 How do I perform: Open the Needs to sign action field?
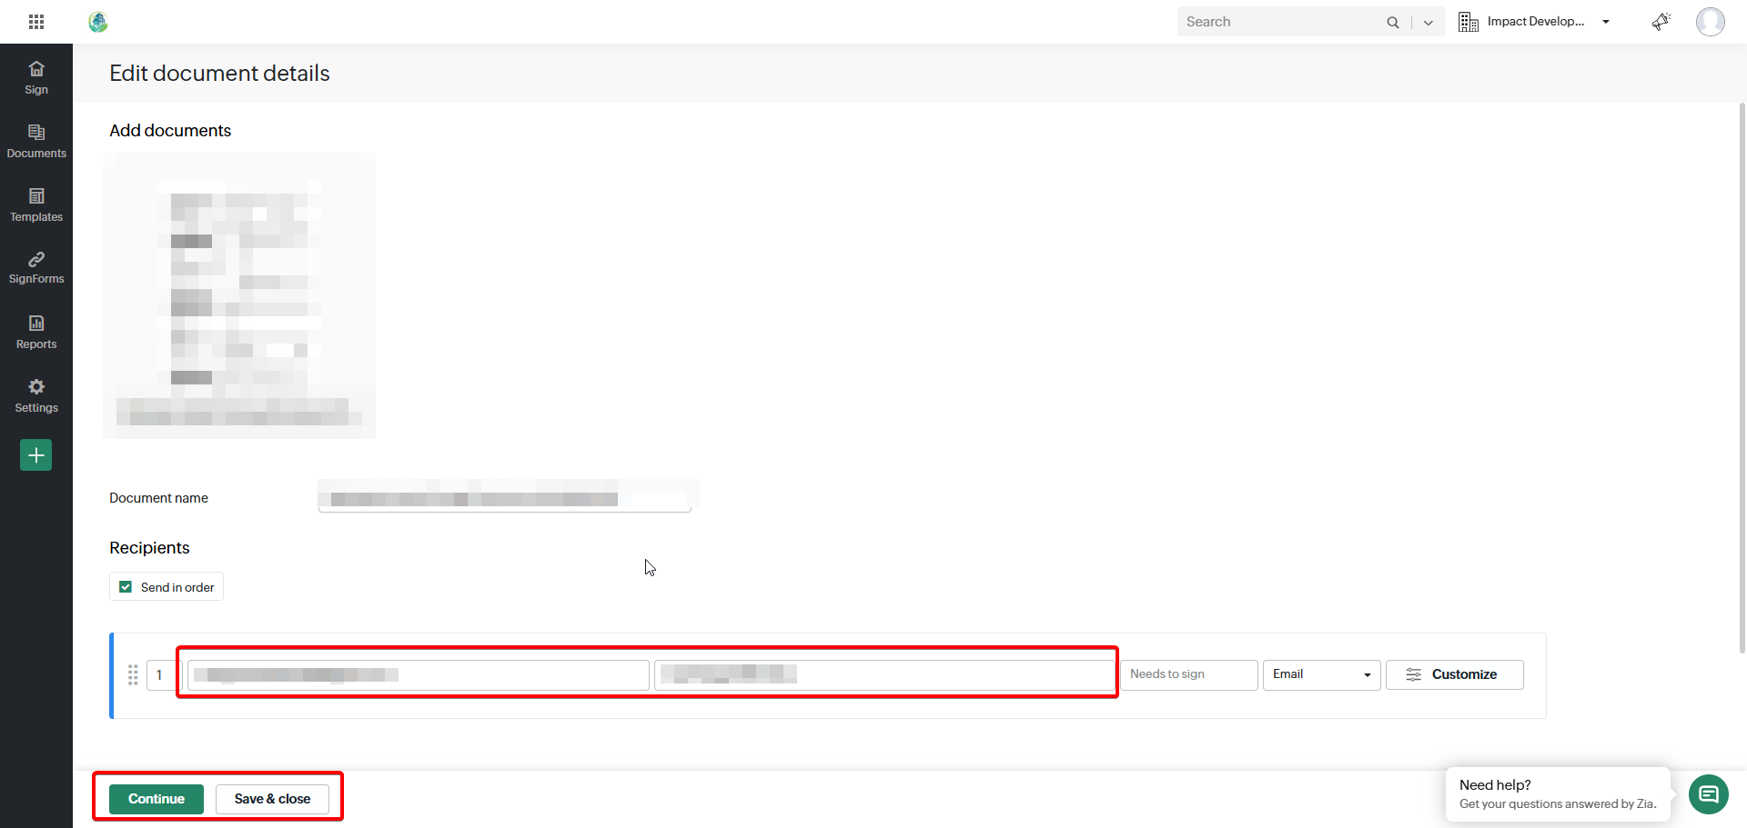tap(1188, 674)
